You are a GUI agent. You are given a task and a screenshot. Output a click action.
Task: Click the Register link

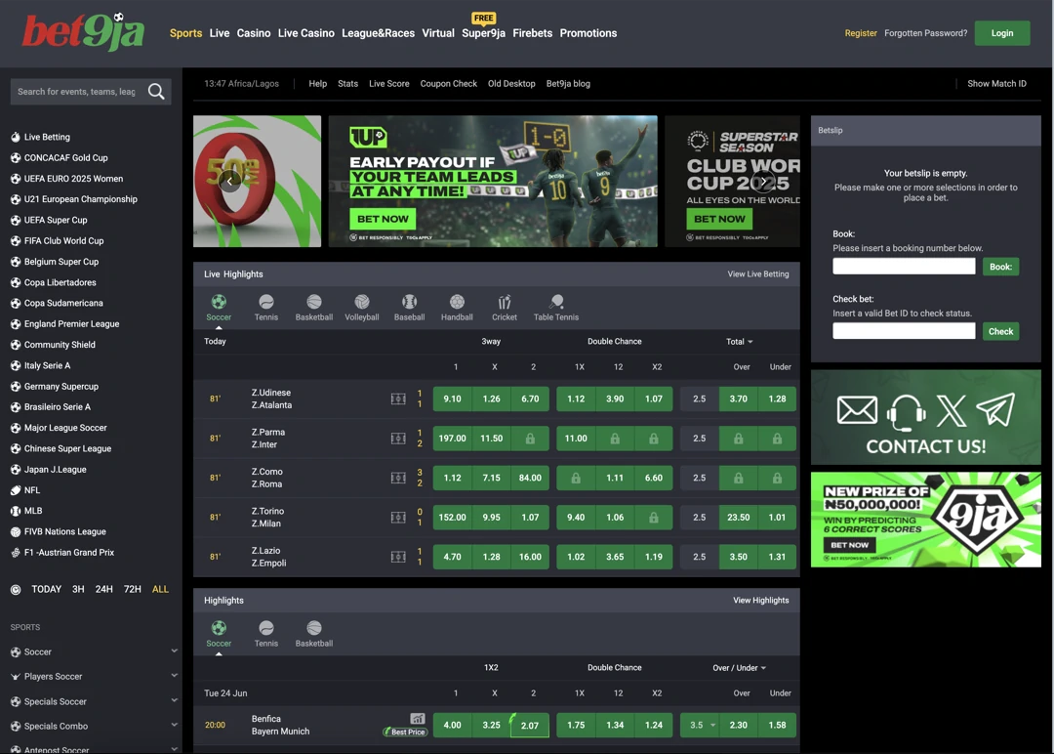click(x=861, y=33)
